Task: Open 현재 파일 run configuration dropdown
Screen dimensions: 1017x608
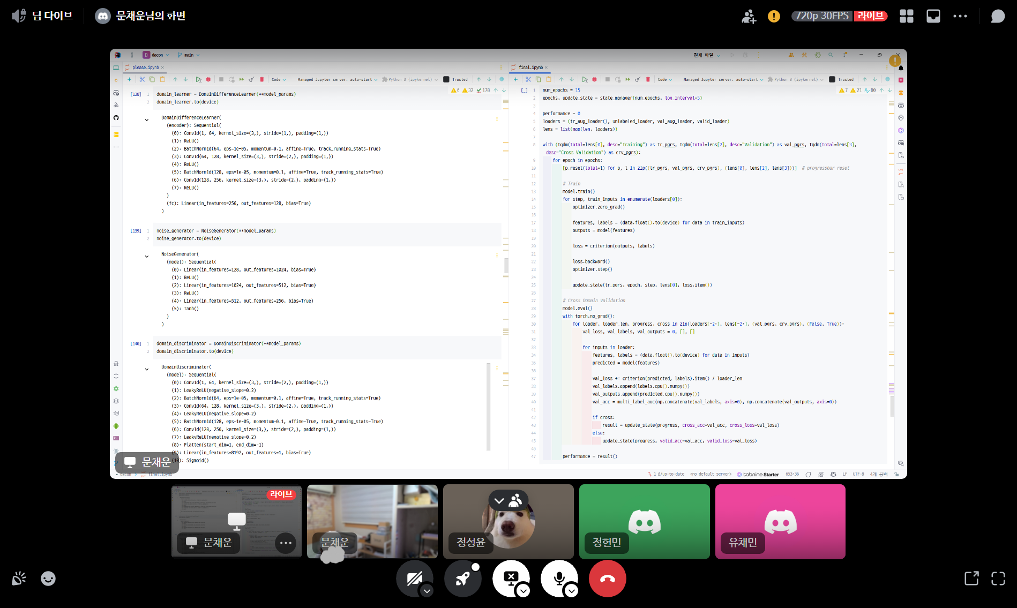Action: (707, 55)
